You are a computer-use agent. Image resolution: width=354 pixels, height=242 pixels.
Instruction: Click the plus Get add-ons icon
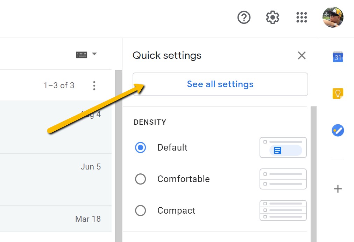(338, 189)
